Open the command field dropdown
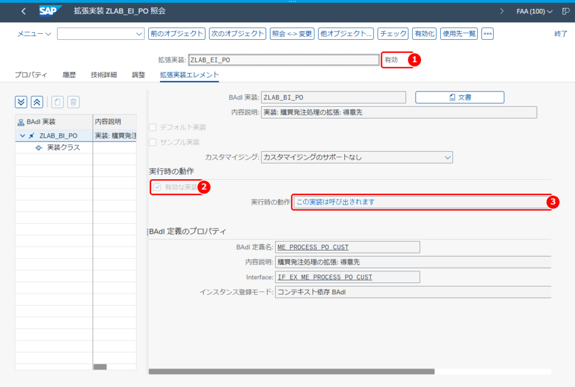This screenshot has width=575, height=387. pos(139,34)
